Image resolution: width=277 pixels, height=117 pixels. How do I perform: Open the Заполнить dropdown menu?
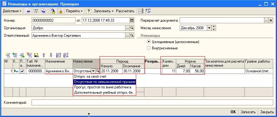pos(104,11)
